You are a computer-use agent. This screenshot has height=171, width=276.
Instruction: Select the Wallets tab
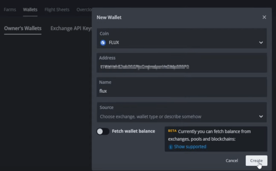point(30,10)
